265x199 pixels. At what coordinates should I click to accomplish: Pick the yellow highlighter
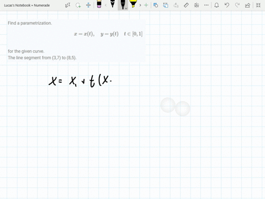tap(133, 4)
